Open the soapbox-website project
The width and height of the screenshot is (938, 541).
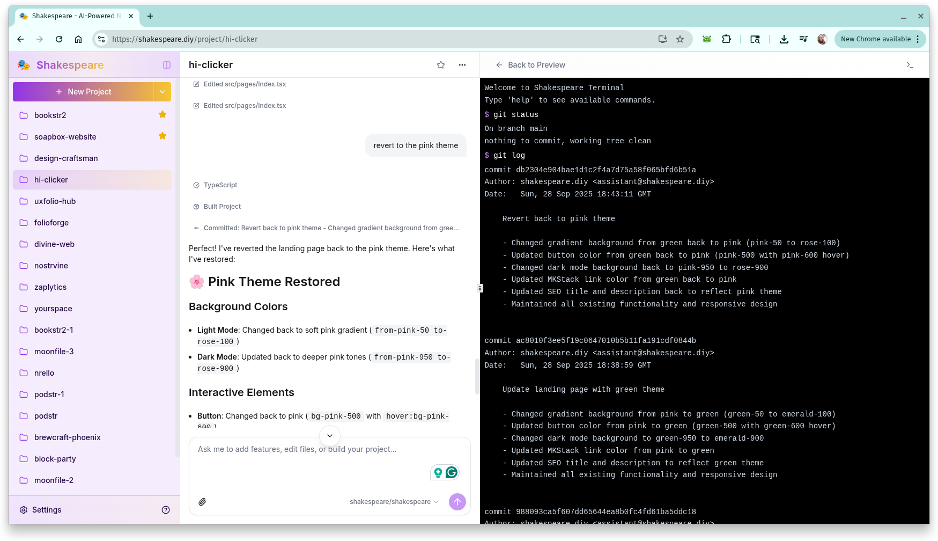(65, 137)
